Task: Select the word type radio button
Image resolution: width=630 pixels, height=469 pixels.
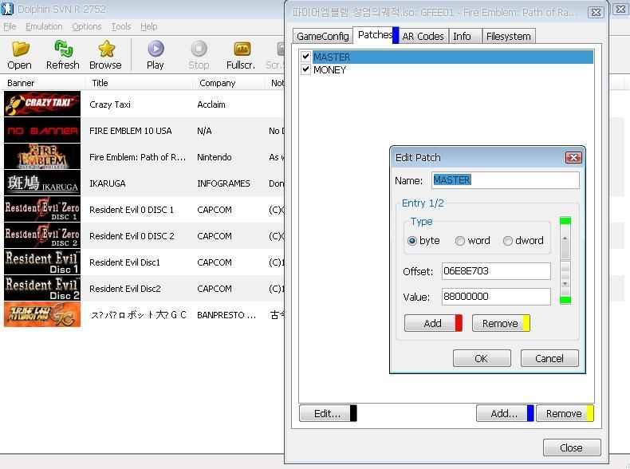Action: point(460,241)
